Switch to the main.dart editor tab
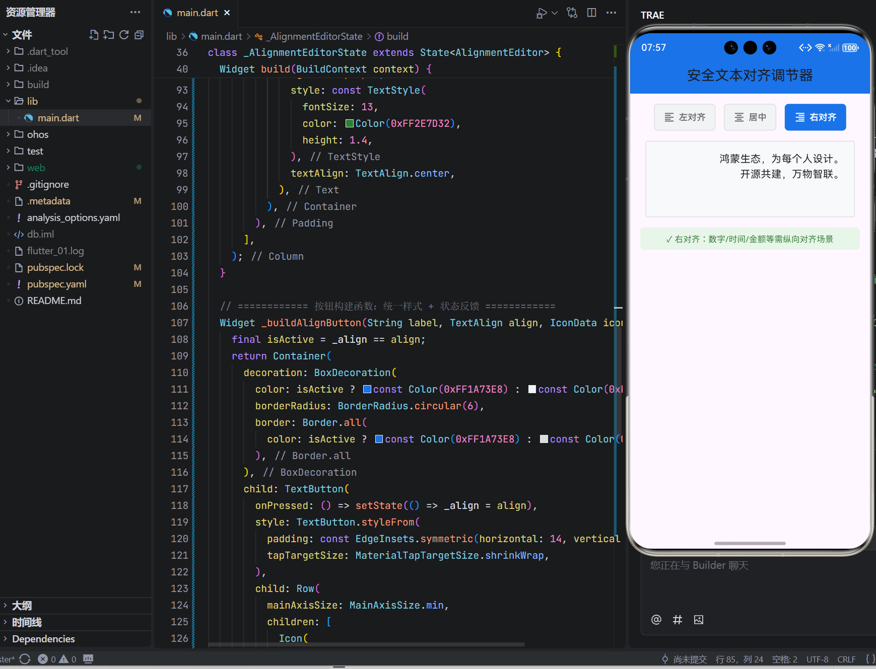The width and height of the screenshot is (876, 669). click(x=197, y=13)
